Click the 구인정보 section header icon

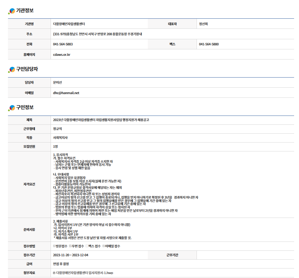pos(12,108)
